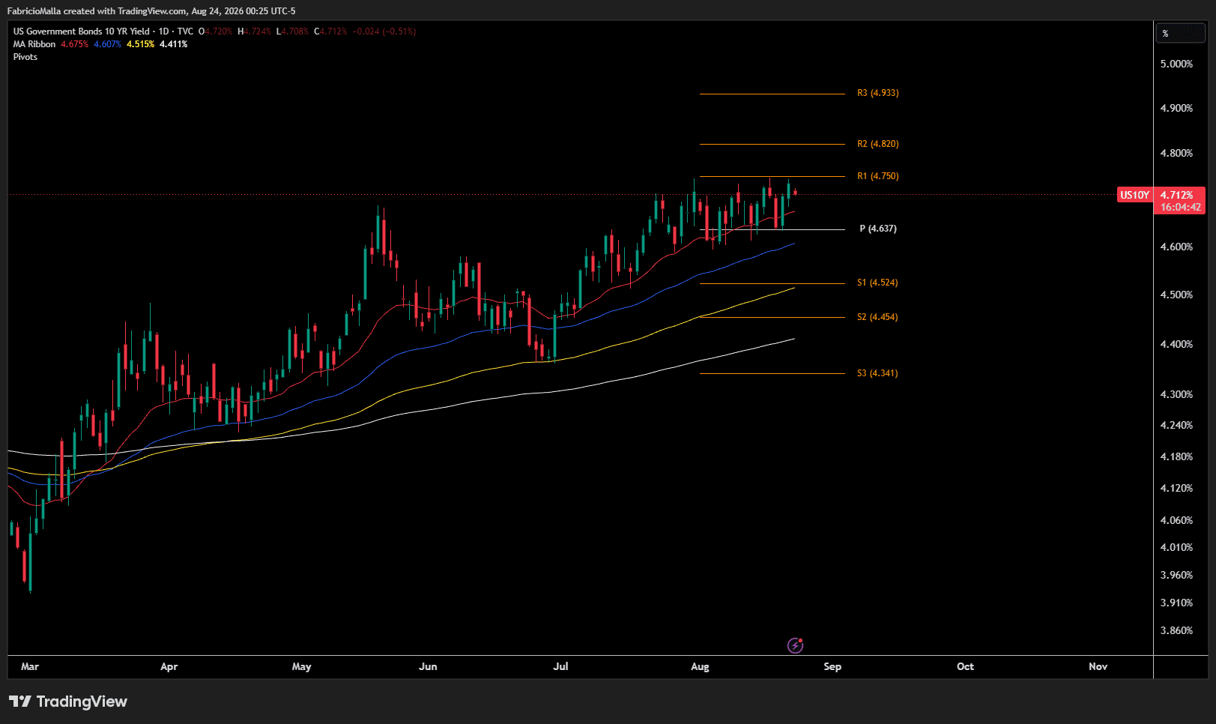Select the yellow MA value 4.515%
The image size is (1216, 724).
(x=141, y=44)
